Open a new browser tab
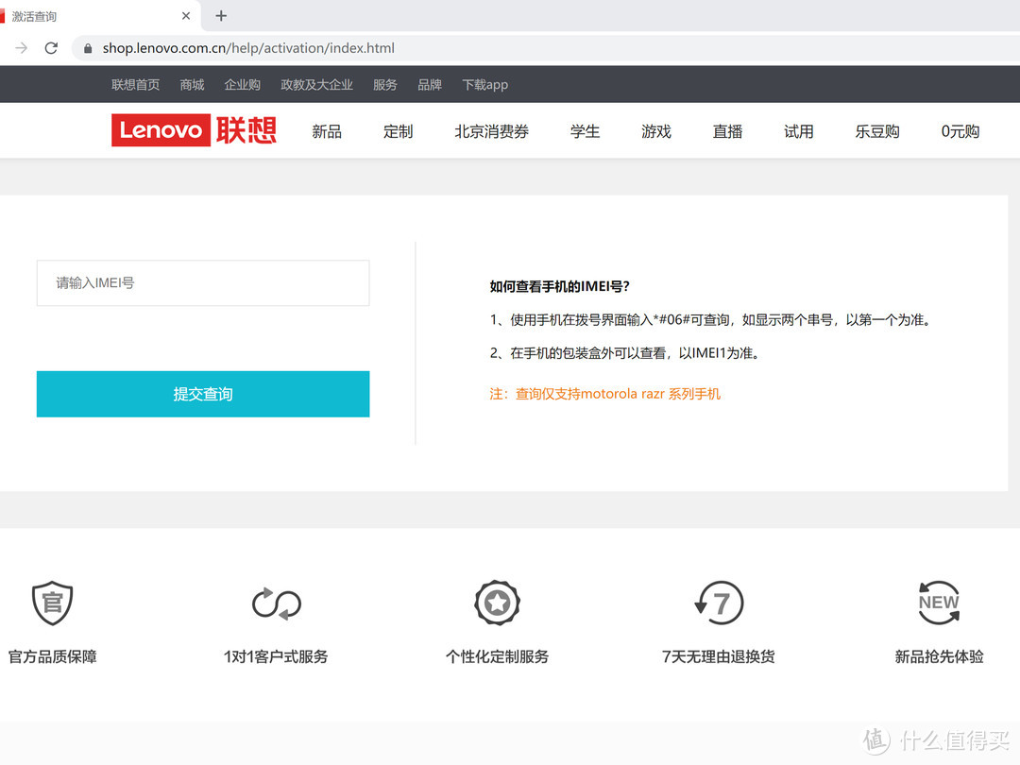The height and width of the screenshot is (765, 1020). [221, 16]
